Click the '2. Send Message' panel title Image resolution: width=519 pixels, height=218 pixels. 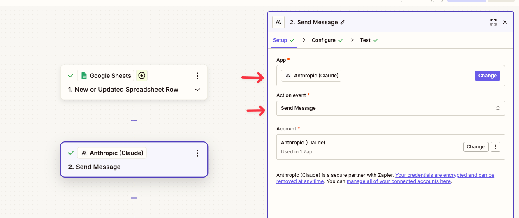pos(314,22)
